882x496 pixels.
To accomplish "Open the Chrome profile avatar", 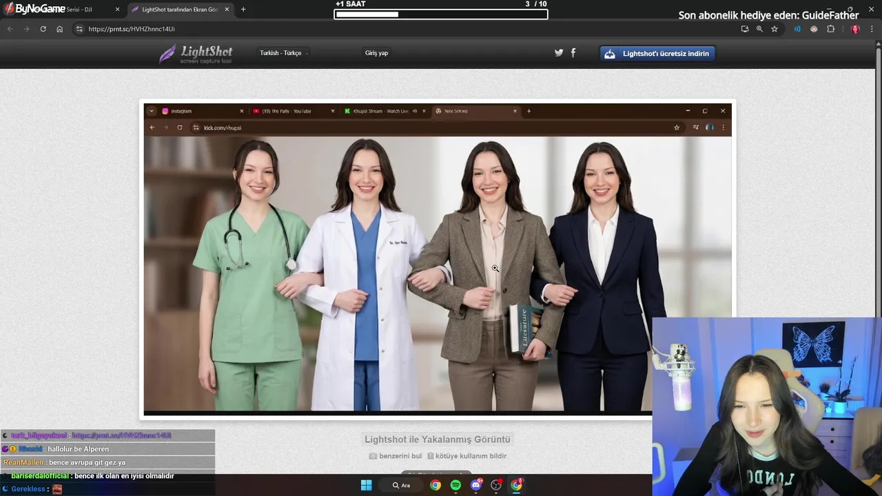I will (855, 29).
